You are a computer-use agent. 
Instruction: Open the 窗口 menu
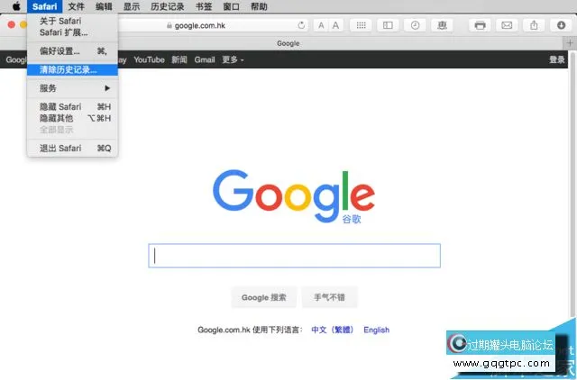tap(231, 6)
